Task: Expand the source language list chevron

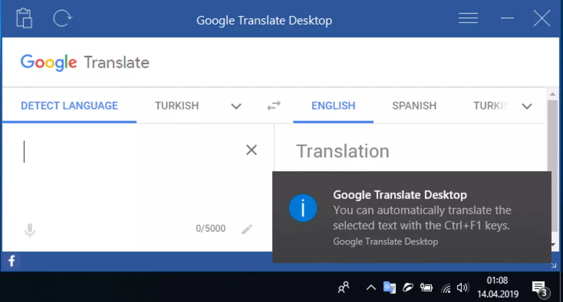Action: click(236, 106)
